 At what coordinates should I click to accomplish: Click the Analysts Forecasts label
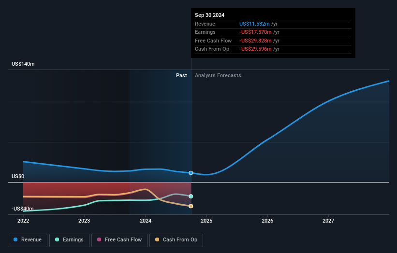click(218, 76)
